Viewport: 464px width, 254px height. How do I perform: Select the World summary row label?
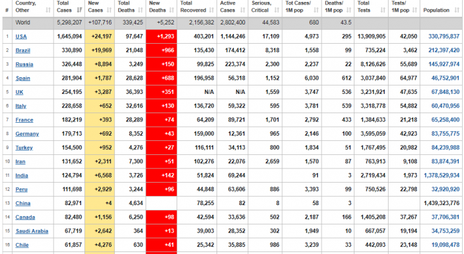tap(23, 23)
